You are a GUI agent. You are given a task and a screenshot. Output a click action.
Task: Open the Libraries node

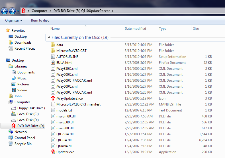[x=21, y=66]
